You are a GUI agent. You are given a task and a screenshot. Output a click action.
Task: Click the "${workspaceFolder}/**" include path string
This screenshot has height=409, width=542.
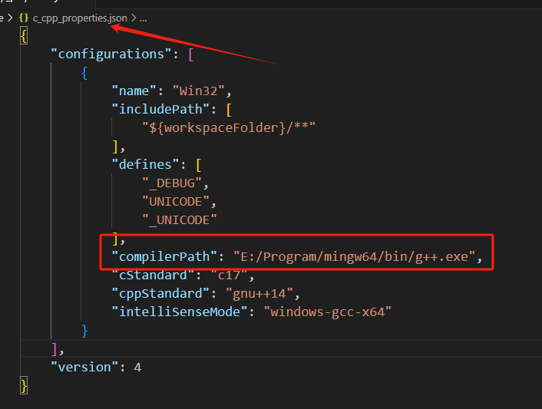(x=229, y=127)
